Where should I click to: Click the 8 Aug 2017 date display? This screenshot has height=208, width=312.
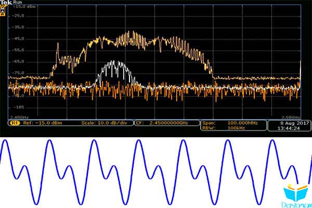294,123
